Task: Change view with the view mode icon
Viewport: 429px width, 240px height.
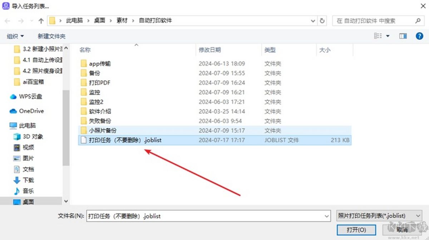Action: pos(378,36)
